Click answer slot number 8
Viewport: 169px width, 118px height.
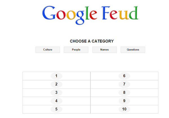click(124, 92)
